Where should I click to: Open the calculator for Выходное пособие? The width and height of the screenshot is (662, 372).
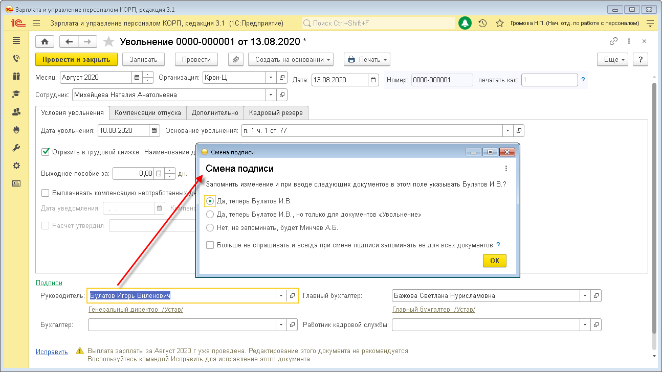(x=159, y=173)
